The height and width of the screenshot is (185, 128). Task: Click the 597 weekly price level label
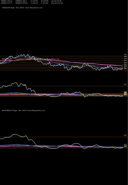coord(125,85)
